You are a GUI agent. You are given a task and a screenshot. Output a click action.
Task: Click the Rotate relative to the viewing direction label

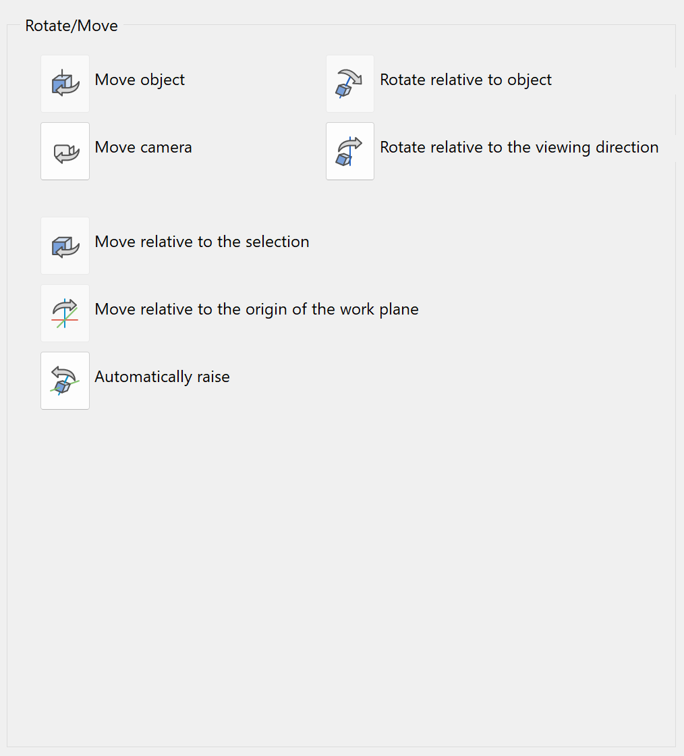pyautogui.click(x=519, y=147)
